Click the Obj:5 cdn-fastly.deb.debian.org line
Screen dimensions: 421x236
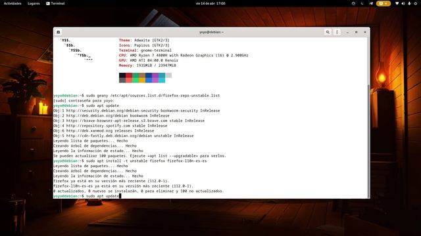pyautogui.click(x=124, y=136)
